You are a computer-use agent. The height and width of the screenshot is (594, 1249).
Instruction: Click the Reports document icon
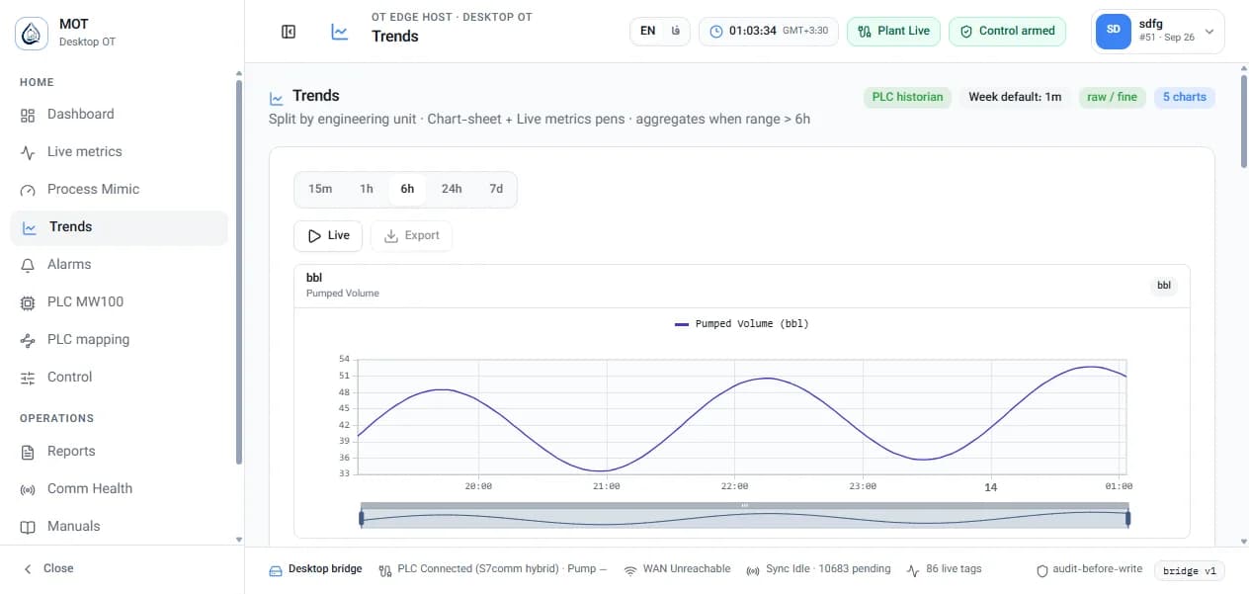click(28, 452)
